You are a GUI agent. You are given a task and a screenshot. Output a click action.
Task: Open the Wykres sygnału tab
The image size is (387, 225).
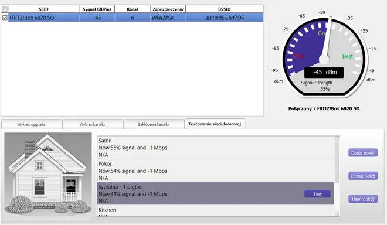click(31, 124)
